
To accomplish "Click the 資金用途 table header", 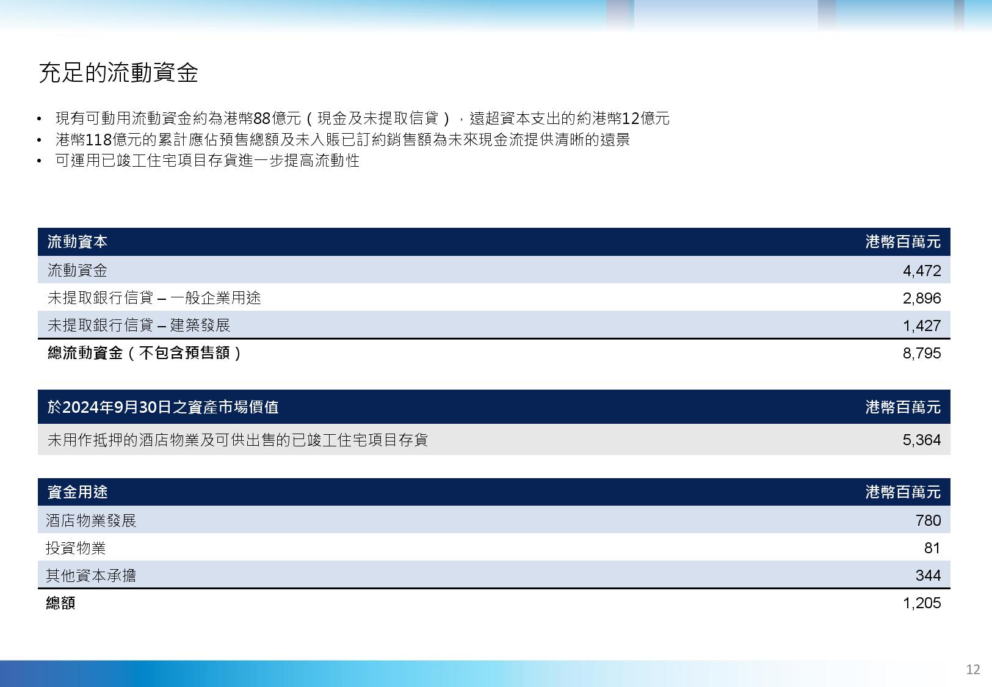I will pyautogui.click(x=78, y=492).
